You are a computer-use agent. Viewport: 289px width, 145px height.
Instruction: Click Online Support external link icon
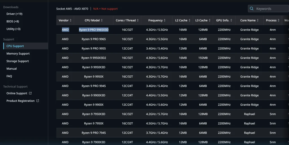(x=30, y=93)
